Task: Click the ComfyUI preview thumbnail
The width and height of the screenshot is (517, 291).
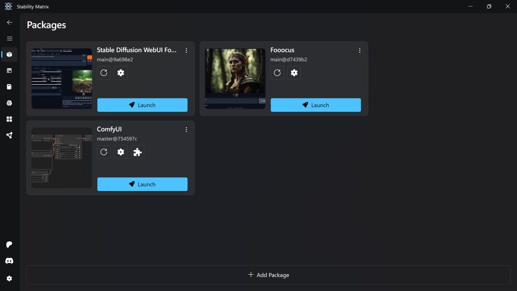Action: [x=61, y=158]
